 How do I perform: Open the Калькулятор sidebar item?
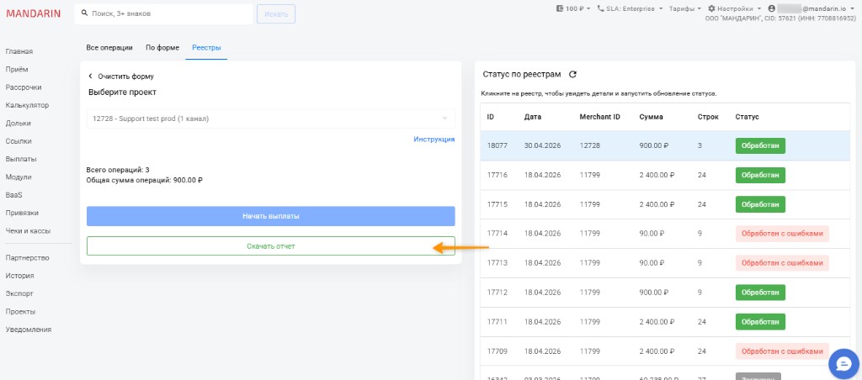coord(28,105)
